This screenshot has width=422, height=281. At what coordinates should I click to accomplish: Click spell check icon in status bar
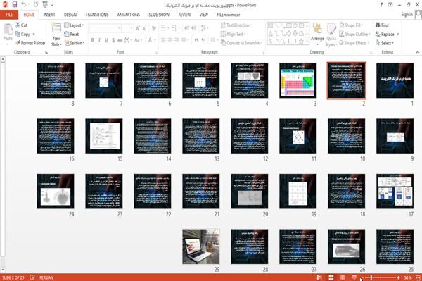coord(32,277)
